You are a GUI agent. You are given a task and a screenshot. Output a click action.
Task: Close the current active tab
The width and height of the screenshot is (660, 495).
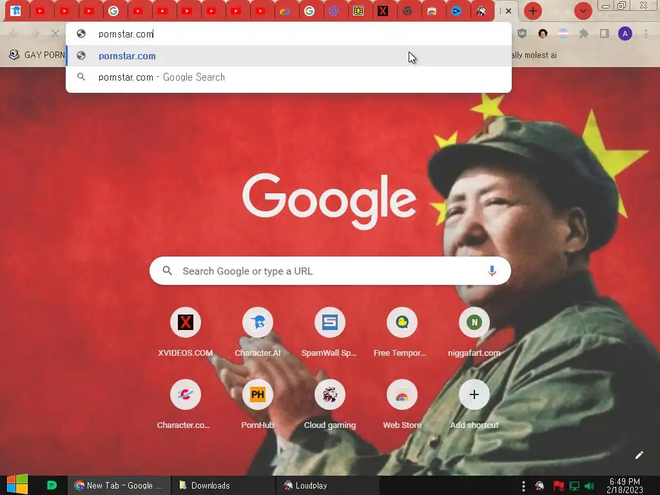click(509, 11)
